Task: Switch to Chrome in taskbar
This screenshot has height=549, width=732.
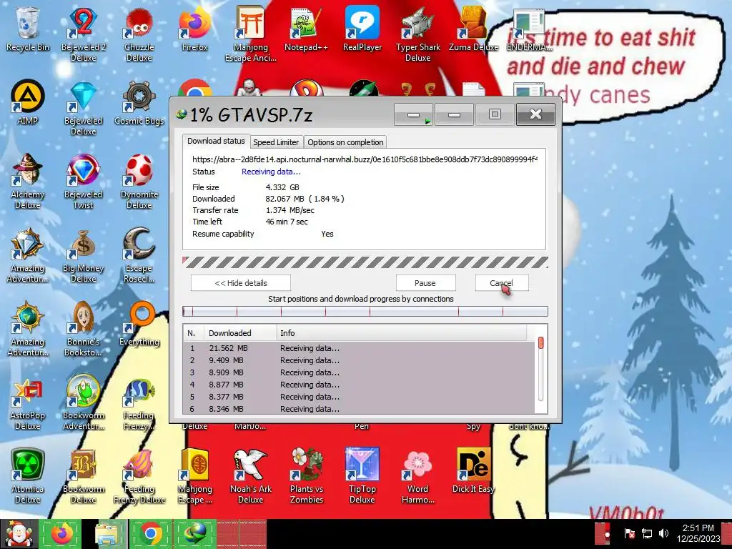Action: [150, 534]
